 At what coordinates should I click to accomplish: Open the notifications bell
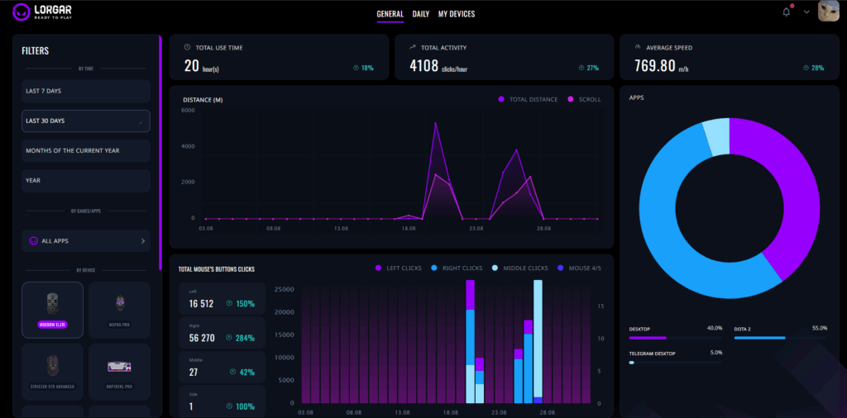(x=786, y=12)
